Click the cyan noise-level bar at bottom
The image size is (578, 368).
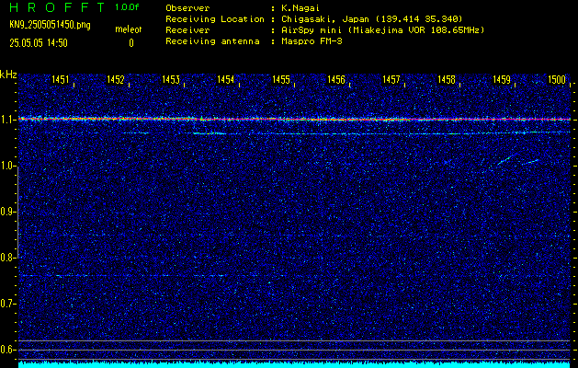tap(294, 364)
